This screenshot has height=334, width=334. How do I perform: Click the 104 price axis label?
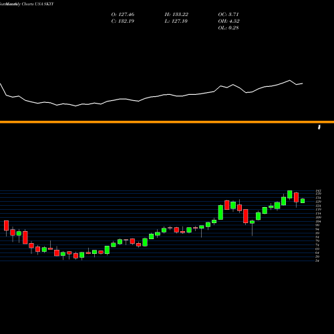point(318,221)
